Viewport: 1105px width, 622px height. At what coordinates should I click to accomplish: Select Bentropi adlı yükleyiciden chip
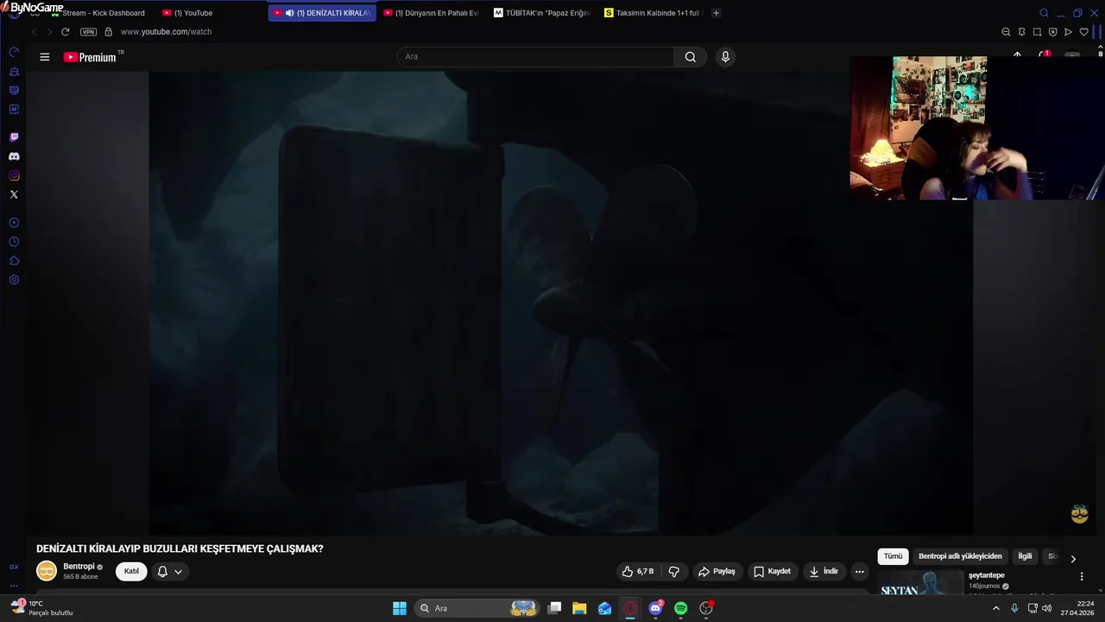click(960, 556)
